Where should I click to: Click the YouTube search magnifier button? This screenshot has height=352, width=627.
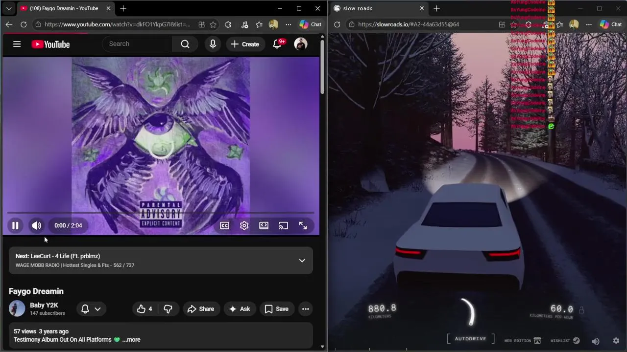185,44
